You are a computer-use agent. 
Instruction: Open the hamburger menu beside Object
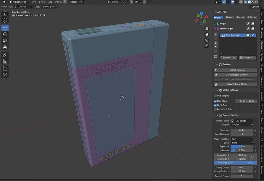pyautogui.click(x=65, y=2)
